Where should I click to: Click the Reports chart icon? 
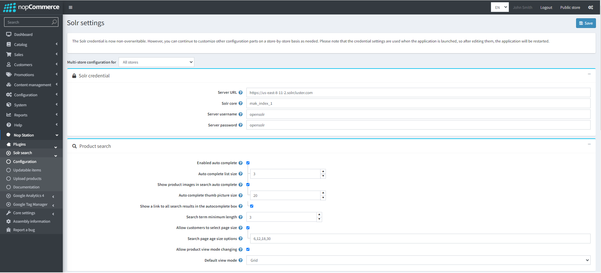click(x=9, y=115)
